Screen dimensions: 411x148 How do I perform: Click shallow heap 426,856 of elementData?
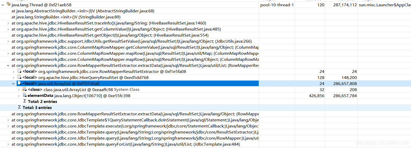coord(317,96)
